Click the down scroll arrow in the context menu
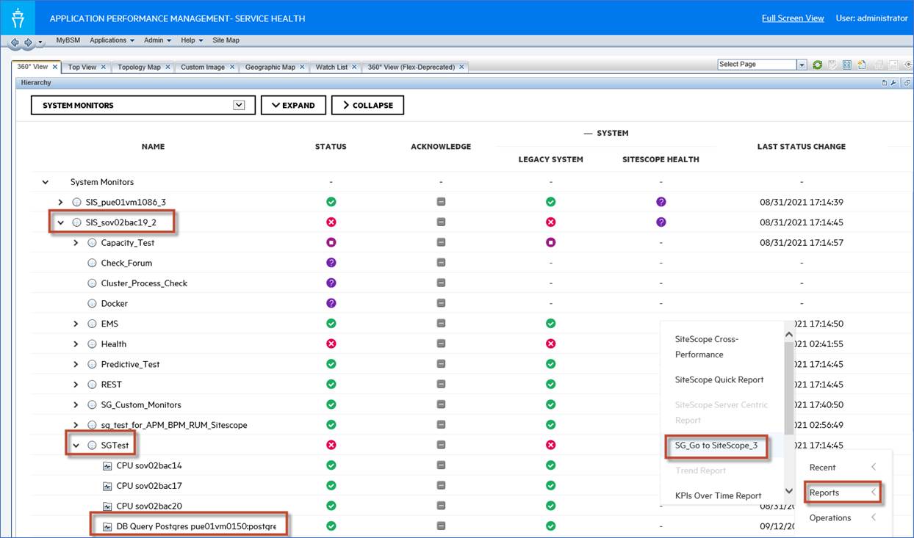This screenshot has height=538, width=914. pyautogui.click(x=788, y=491)
